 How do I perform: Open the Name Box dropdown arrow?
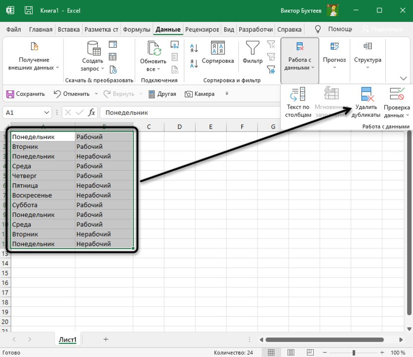coord(47,113)
